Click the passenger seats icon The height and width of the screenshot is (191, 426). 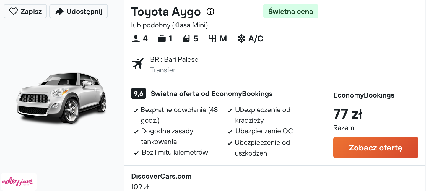click(136, 39)
